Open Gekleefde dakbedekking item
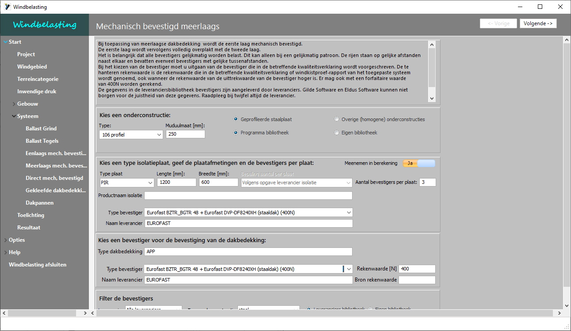 point(56,190)
